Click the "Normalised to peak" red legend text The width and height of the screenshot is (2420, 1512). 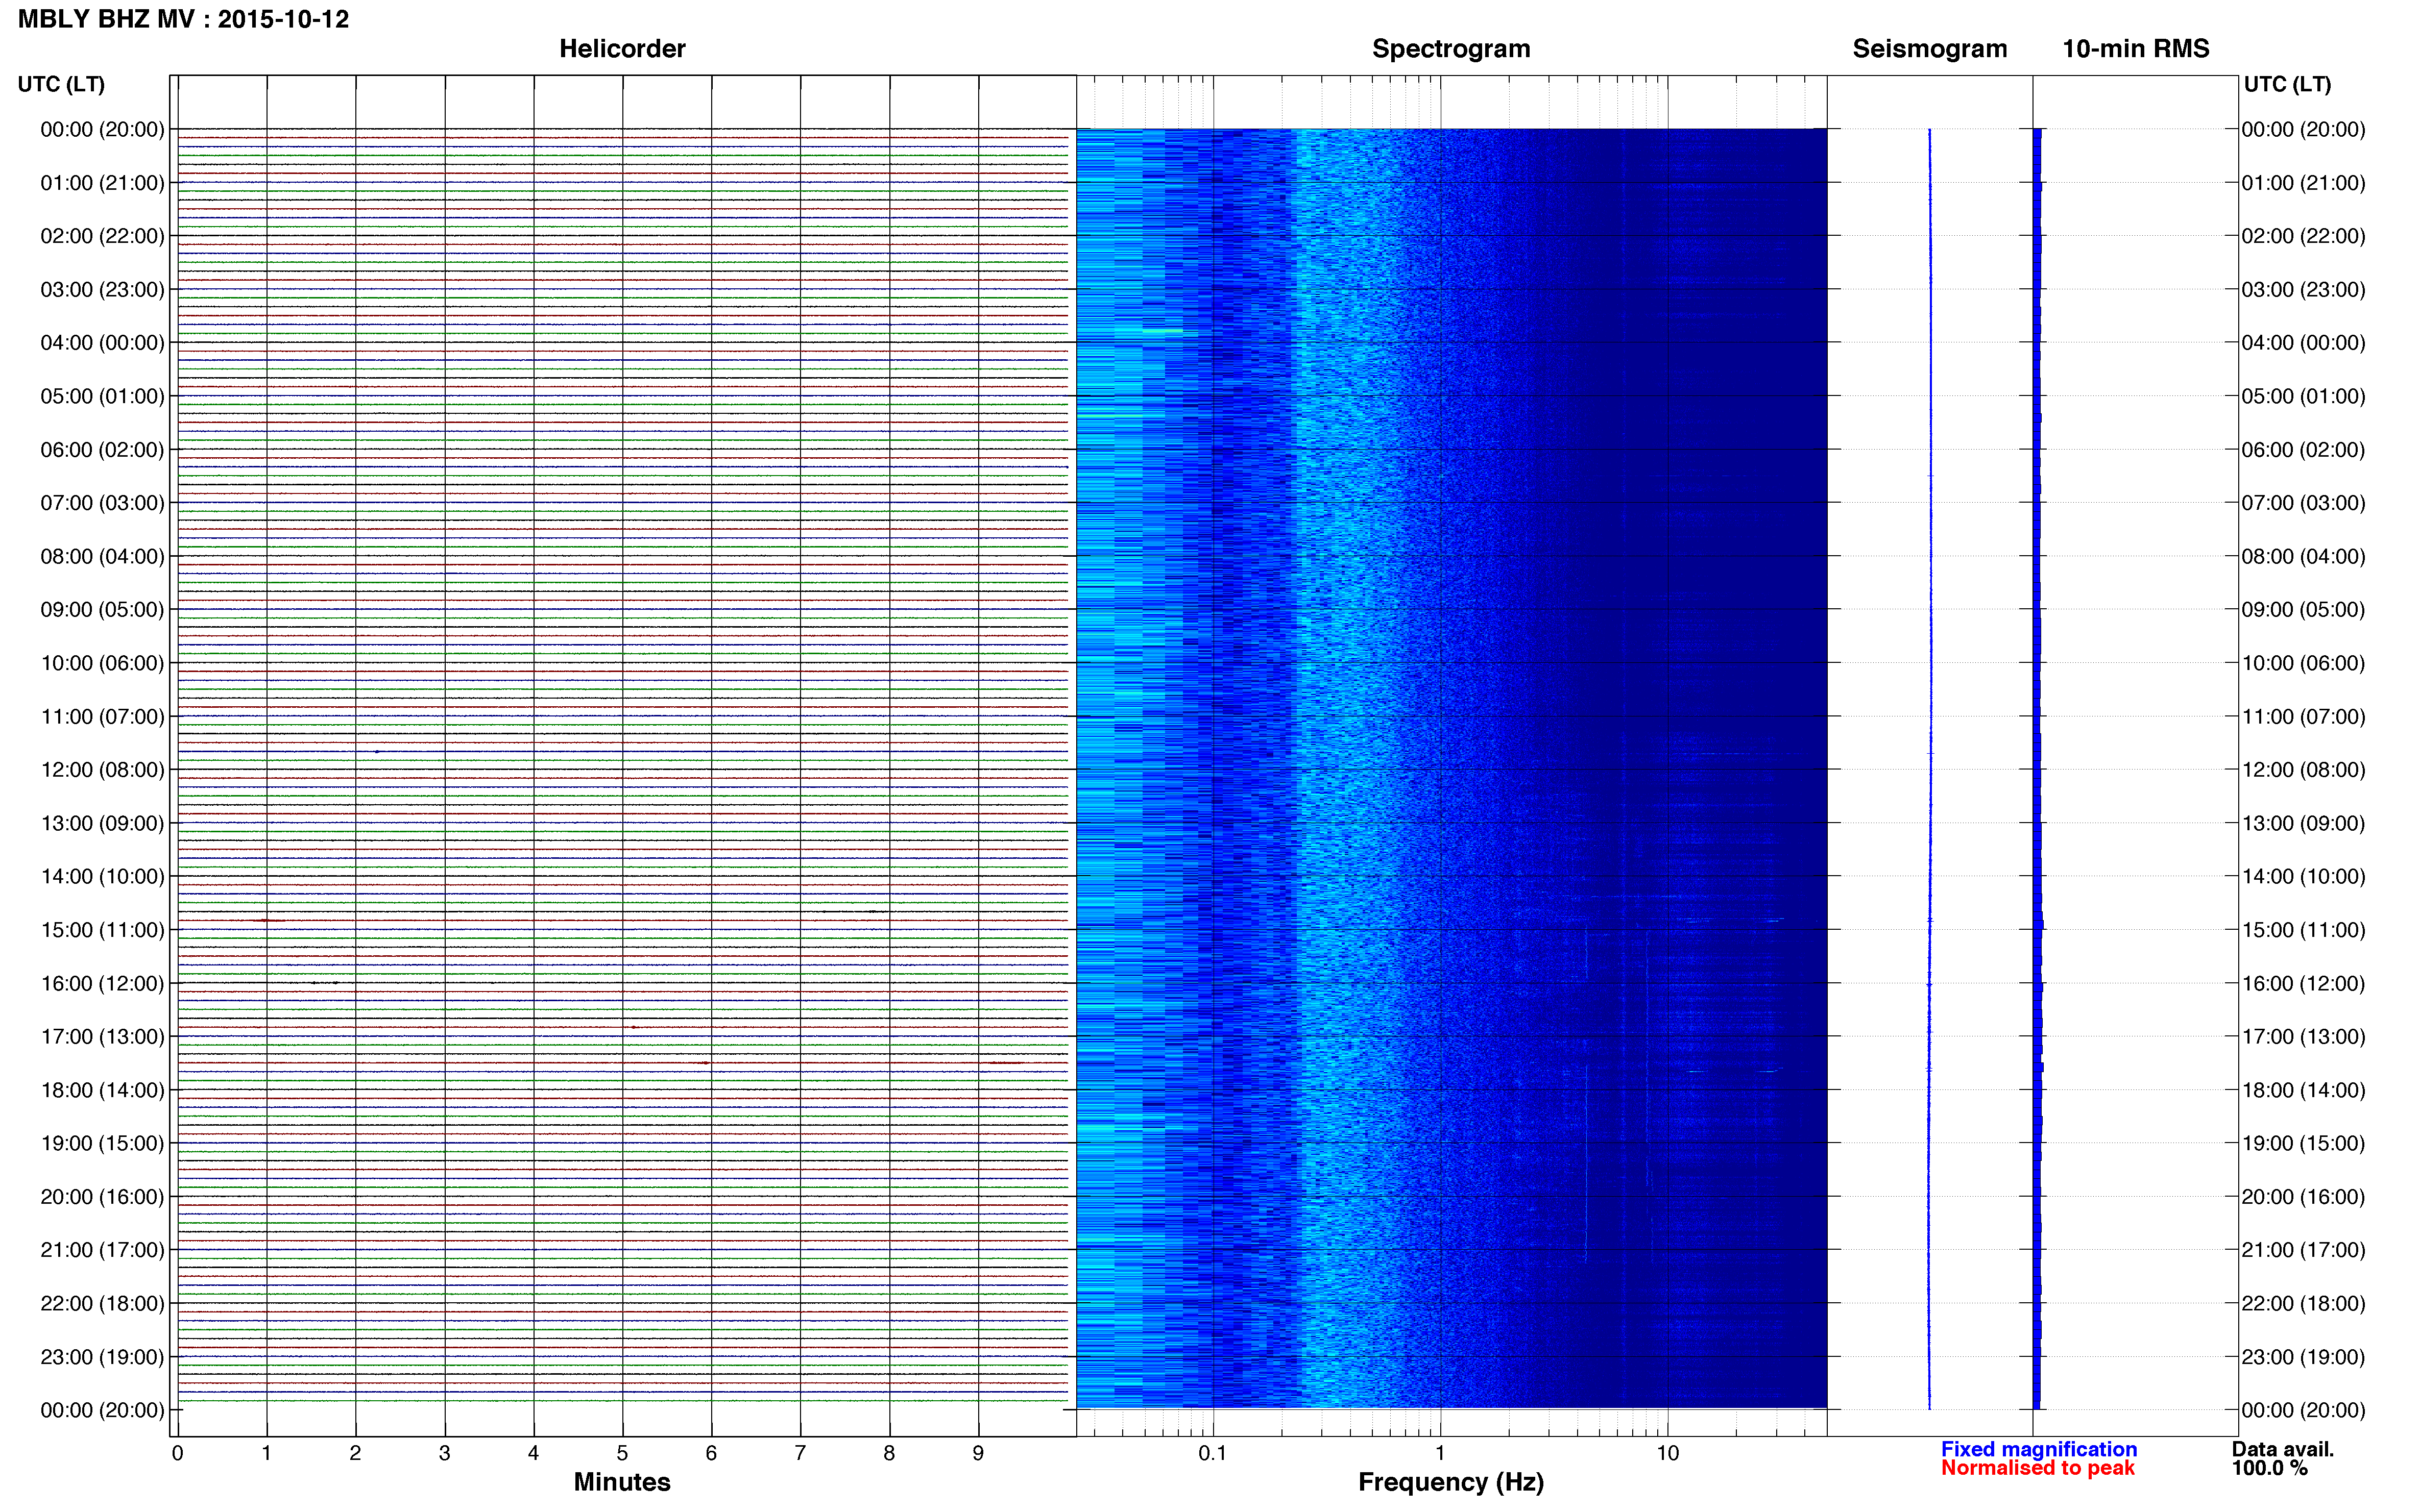(x=2038, y=1468)
